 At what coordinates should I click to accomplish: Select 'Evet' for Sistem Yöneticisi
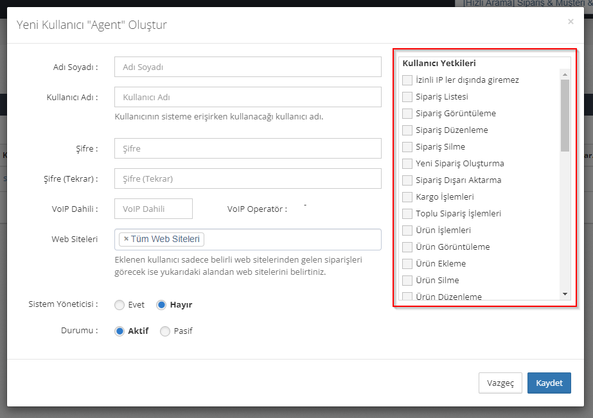point(119,305)
